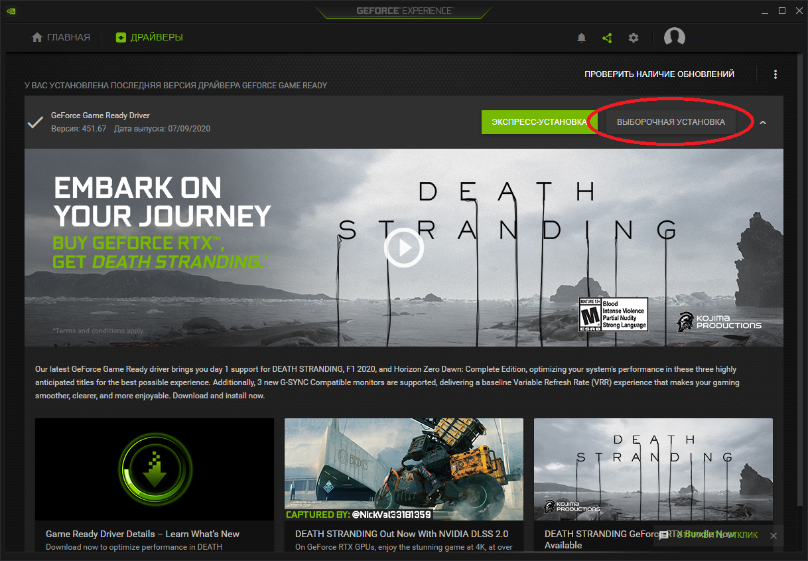Open the three-dot more options menu

point(775,74)
